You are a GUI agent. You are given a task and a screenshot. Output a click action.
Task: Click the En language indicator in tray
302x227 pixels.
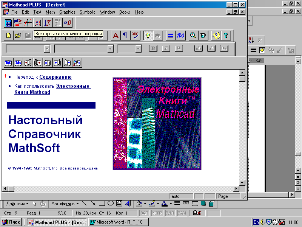pyautogui.click(x=256, y=222)
